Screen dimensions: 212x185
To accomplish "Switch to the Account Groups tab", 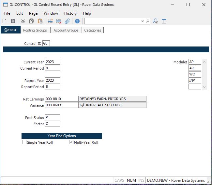I will (66, 30).
